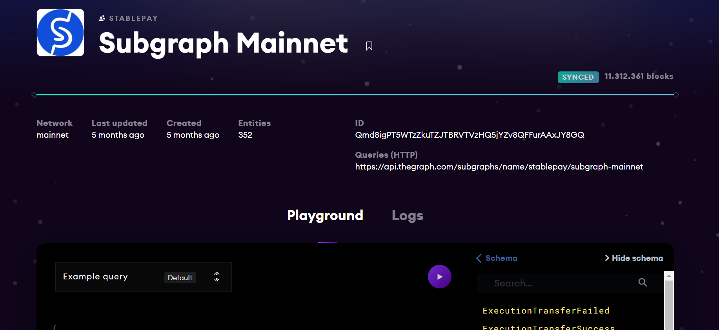Click the sync progress bar
The height and width of the screenshot is (330, 719).
click(355, 95)
